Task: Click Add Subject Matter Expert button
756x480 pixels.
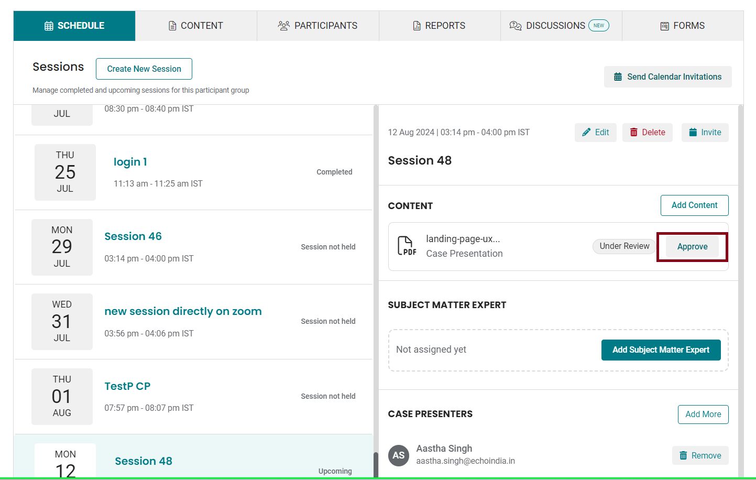Action: point(661,350)
